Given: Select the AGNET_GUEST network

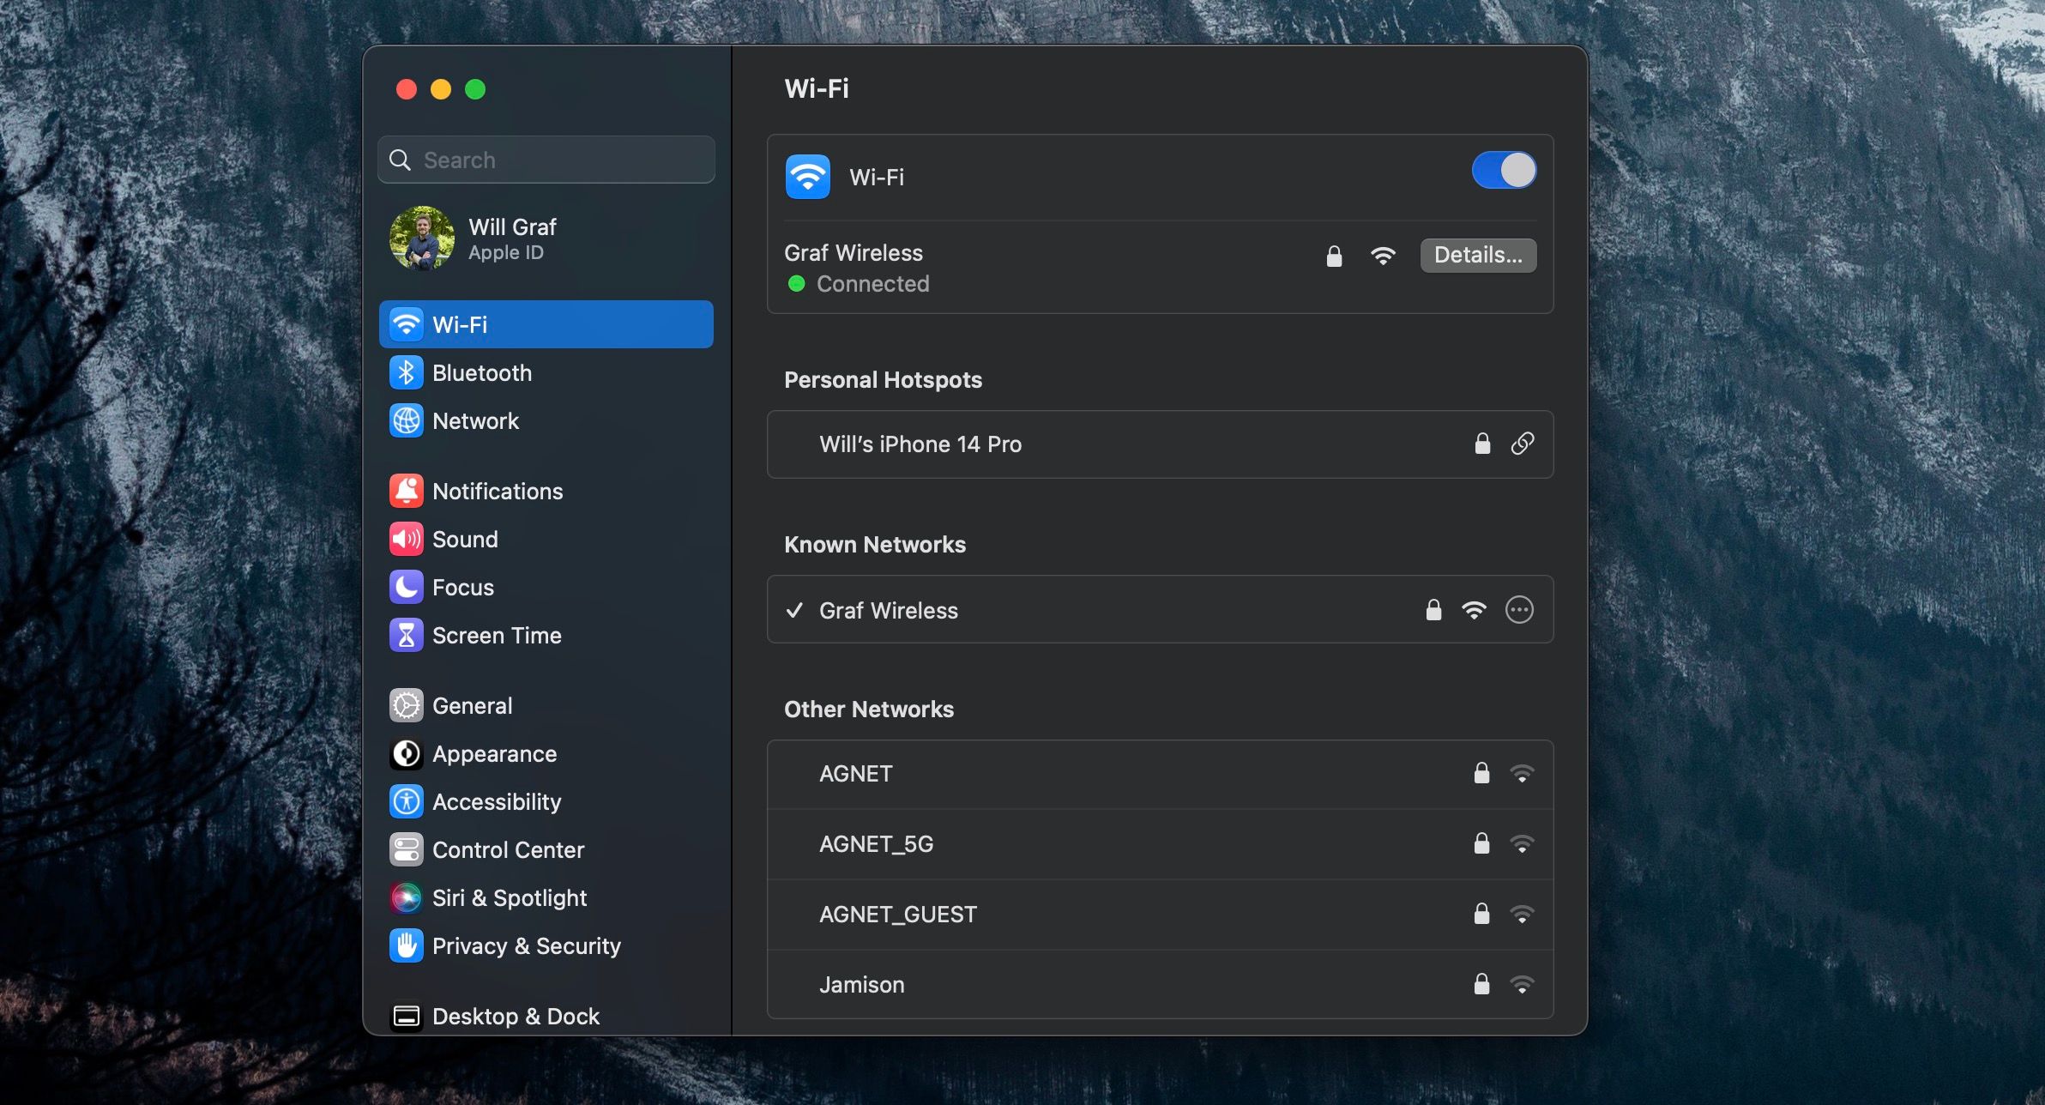Looking at the screenshot, I should 897,914.
